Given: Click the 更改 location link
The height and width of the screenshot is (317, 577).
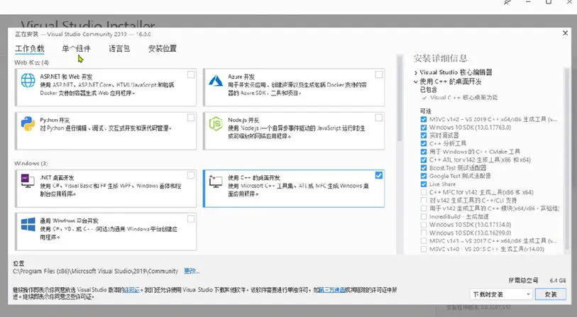Looking at the screenshot, I should point(192,271).
